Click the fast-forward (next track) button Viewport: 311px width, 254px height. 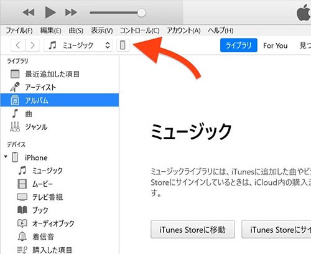tap(71, 12)
